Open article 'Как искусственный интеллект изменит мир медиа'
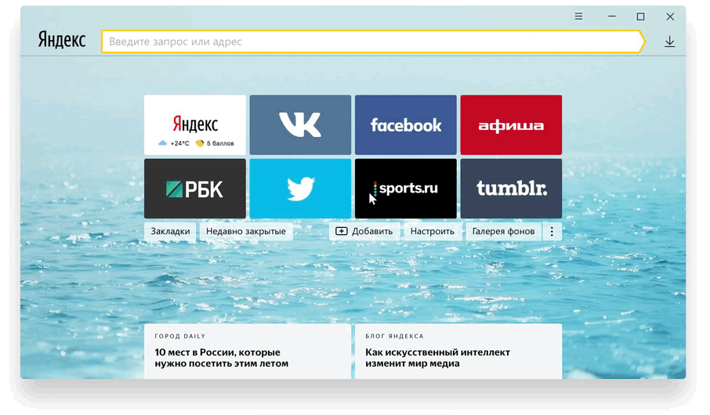710x415 pixels. (x=438, y=358)
